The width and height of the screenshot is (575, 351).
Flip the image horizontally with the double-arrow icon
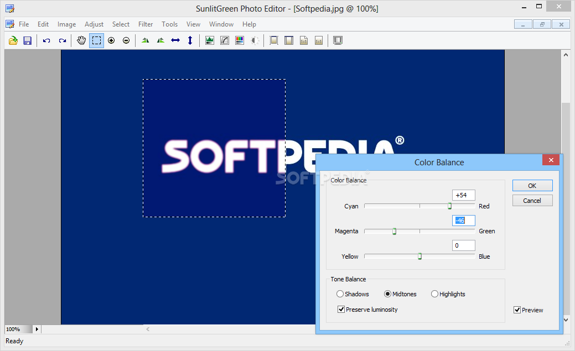pyautogui.click(x=175, y=40)
